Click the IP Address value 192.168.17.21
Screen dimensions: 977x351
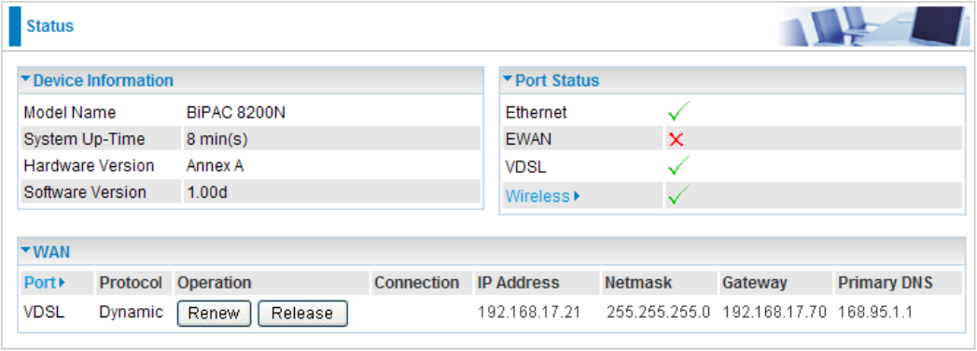coord(529,313)
